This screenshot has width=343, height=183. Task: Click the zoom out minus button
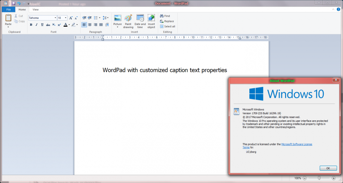click(305, 178)
